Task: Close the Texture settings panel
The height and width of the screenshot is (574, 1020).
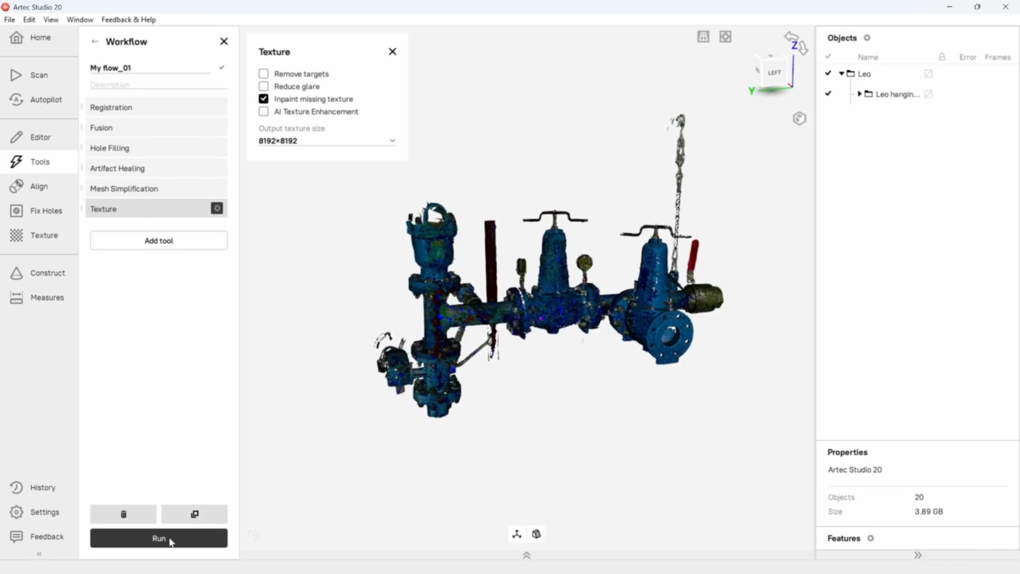Action: (x=393, y=52)
